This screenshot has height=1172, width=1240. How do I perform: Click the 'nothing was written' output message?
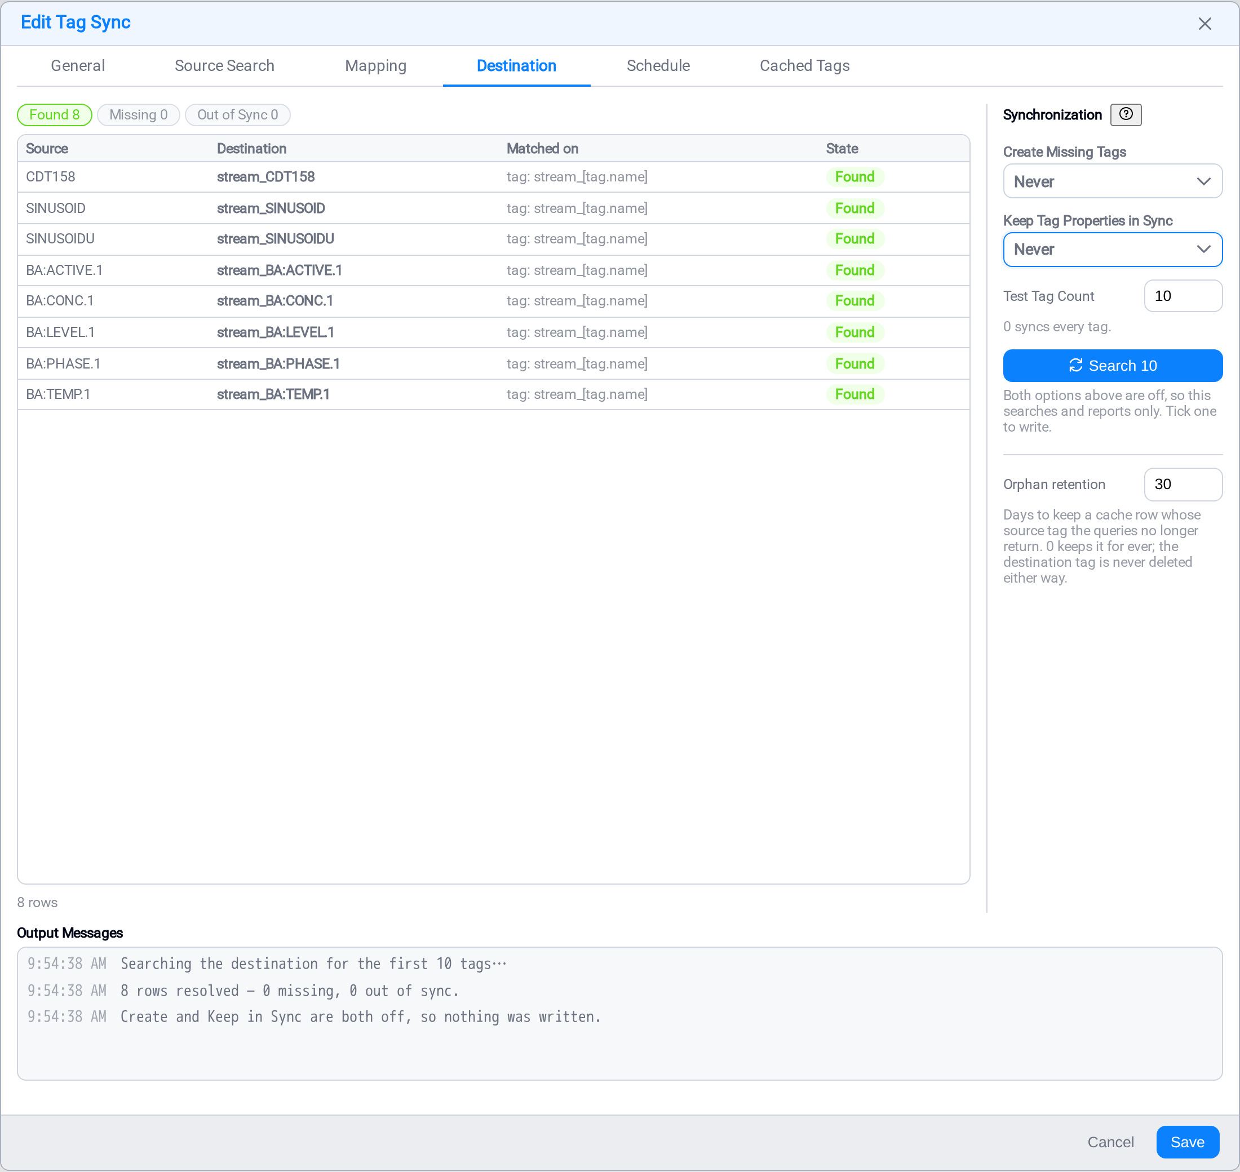[x=361, y=1016]
